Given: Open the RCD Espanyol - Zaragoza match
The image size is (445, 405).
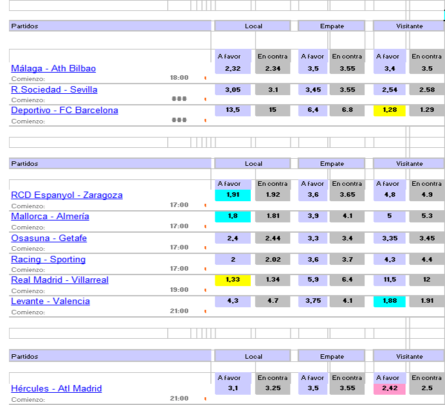Looking at the screenshot, I should click(x=67, y=195).
